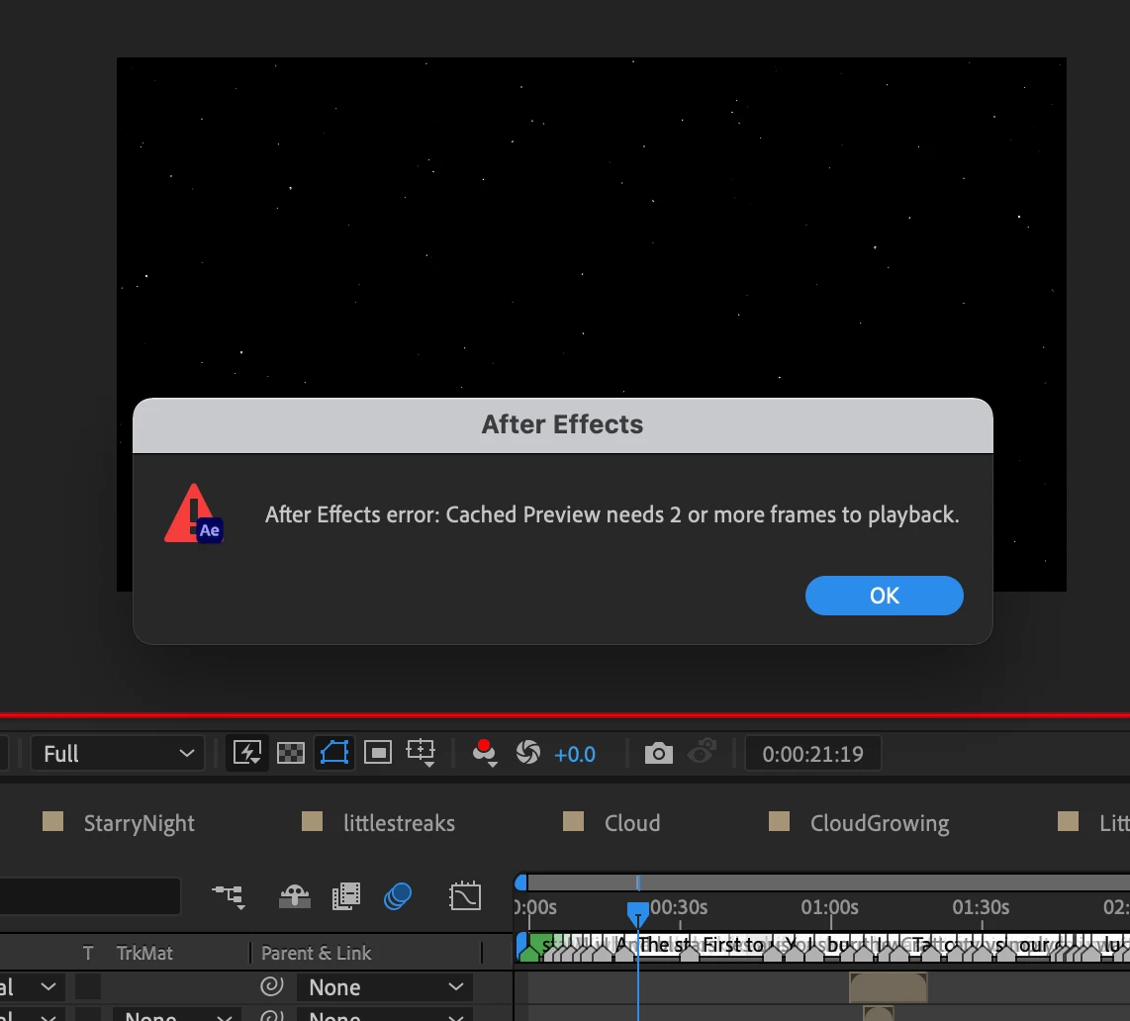The image size is (1130, 1021).
Task: Toggle mask and shape path visibility
Action: point(334,754)
